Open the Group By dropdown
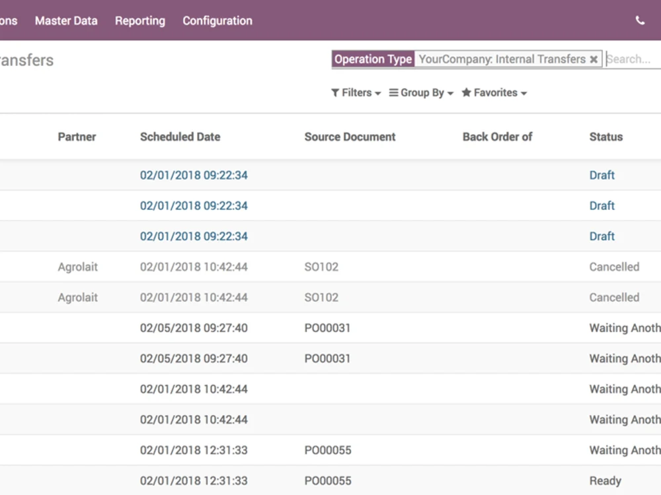 (x=421, y=92)
